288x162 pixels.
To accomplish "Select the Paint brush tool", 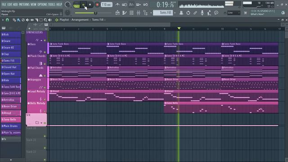I will click(x=18, y=20).
